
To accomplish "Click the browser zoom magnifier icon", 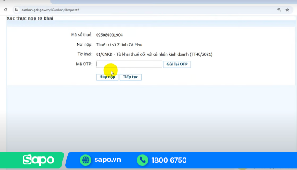I will [x=279, y=10].
